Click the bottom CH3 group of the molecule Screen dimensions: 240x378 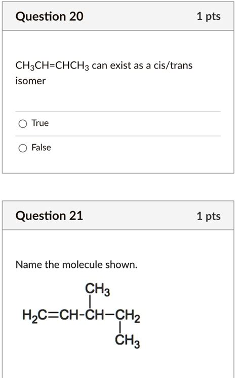click(x=128, y=341)
